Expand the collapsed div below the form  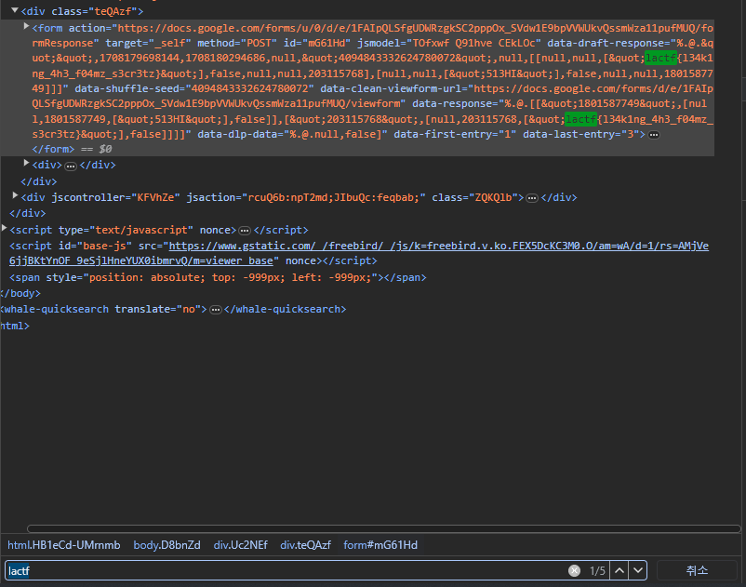[x=27, y=163]
